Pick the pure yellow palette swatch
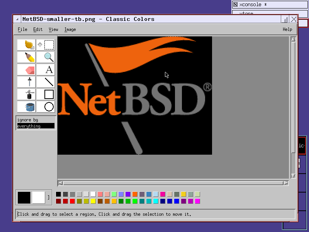 (x=93, y=201)
